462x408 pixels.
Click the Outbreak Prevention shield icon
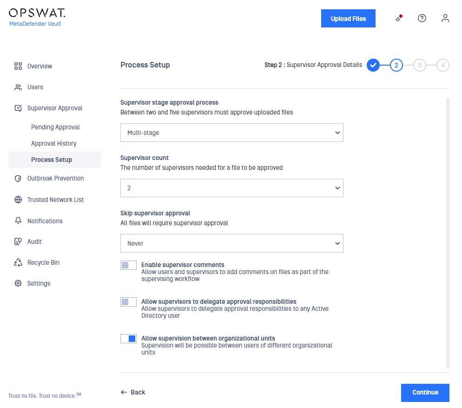pyautogui.click(x=18, y=179)
